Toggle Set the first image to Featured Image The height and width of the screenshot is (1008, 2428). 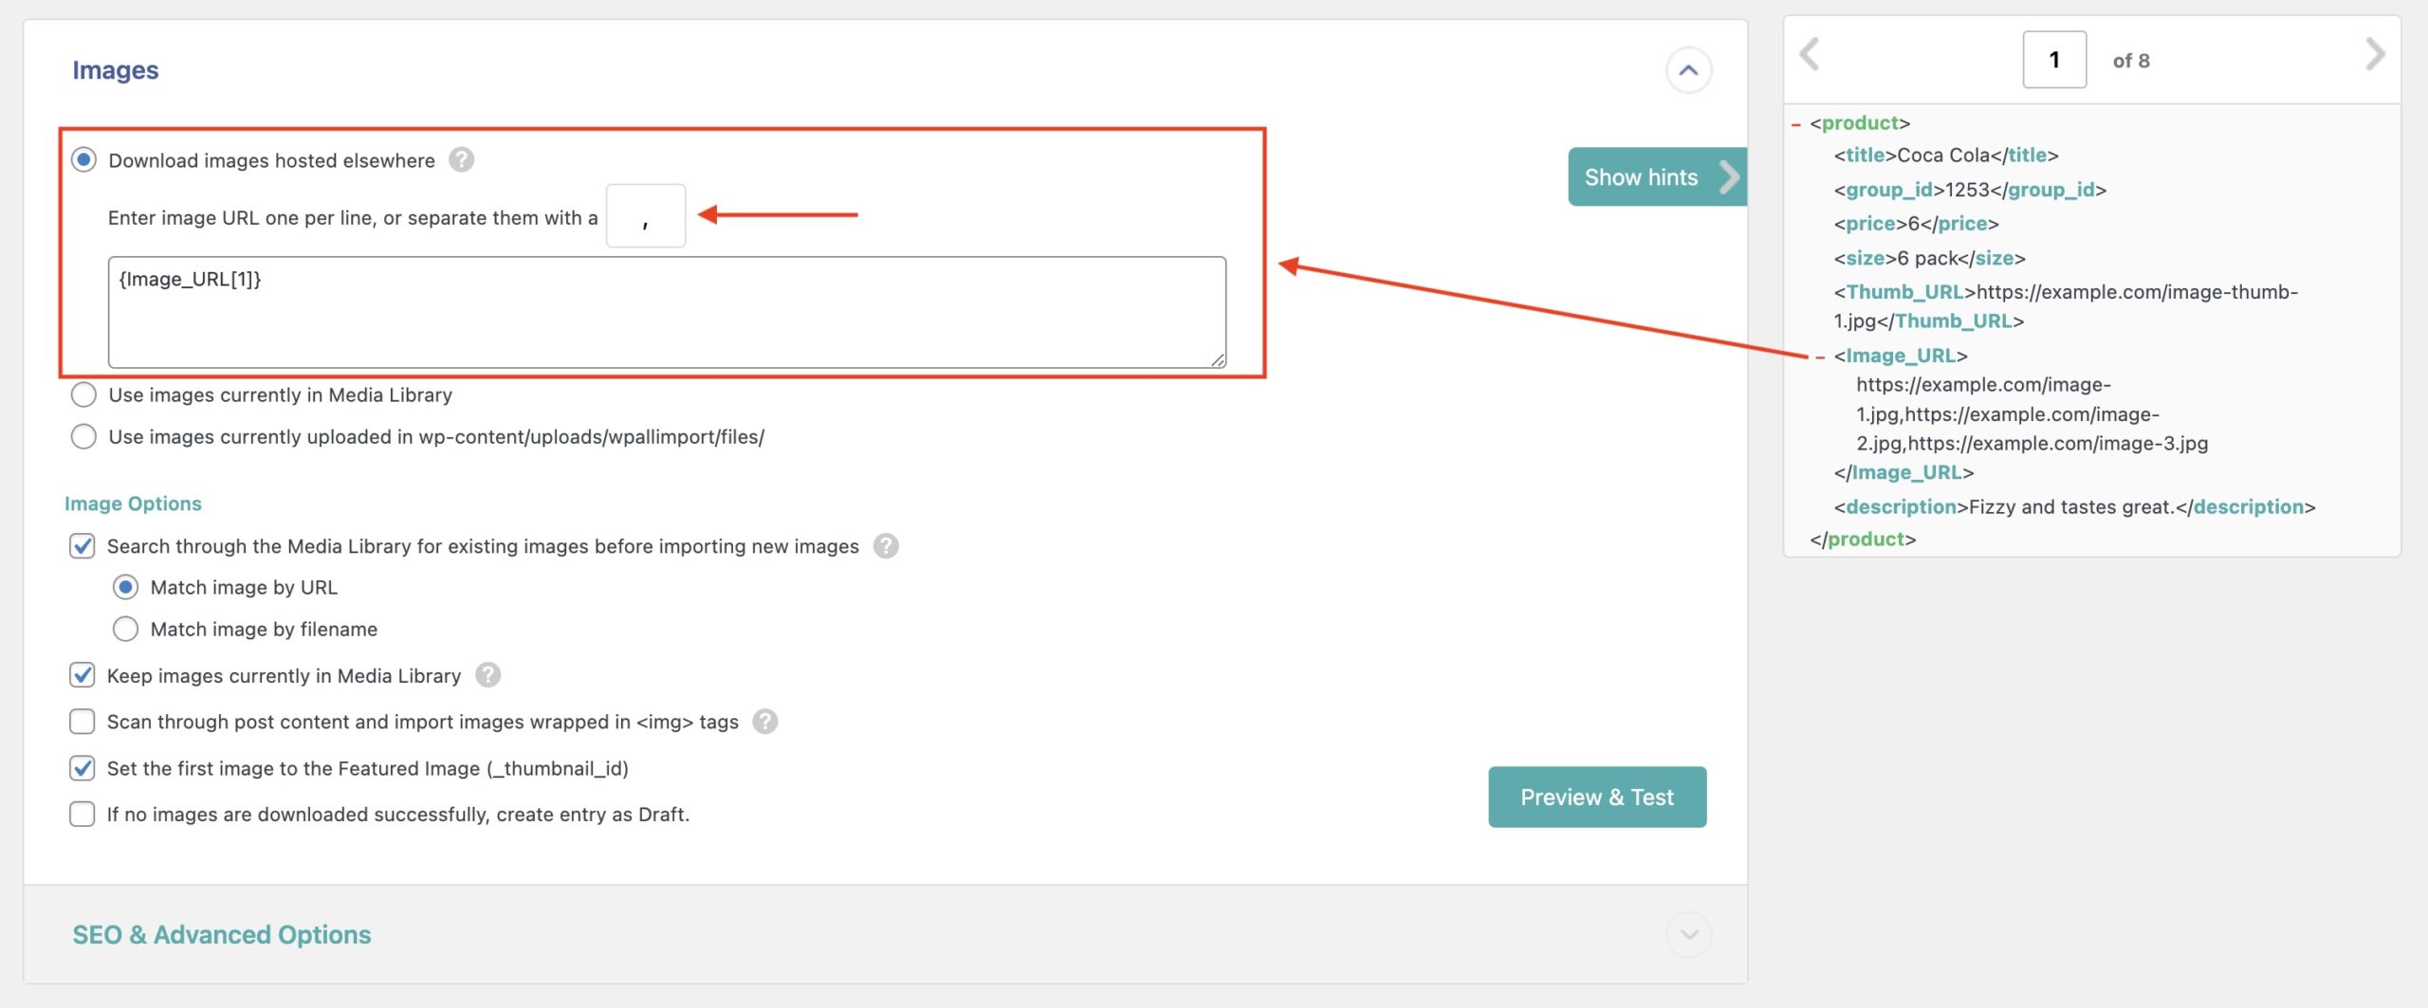click(x=83, y=768)
